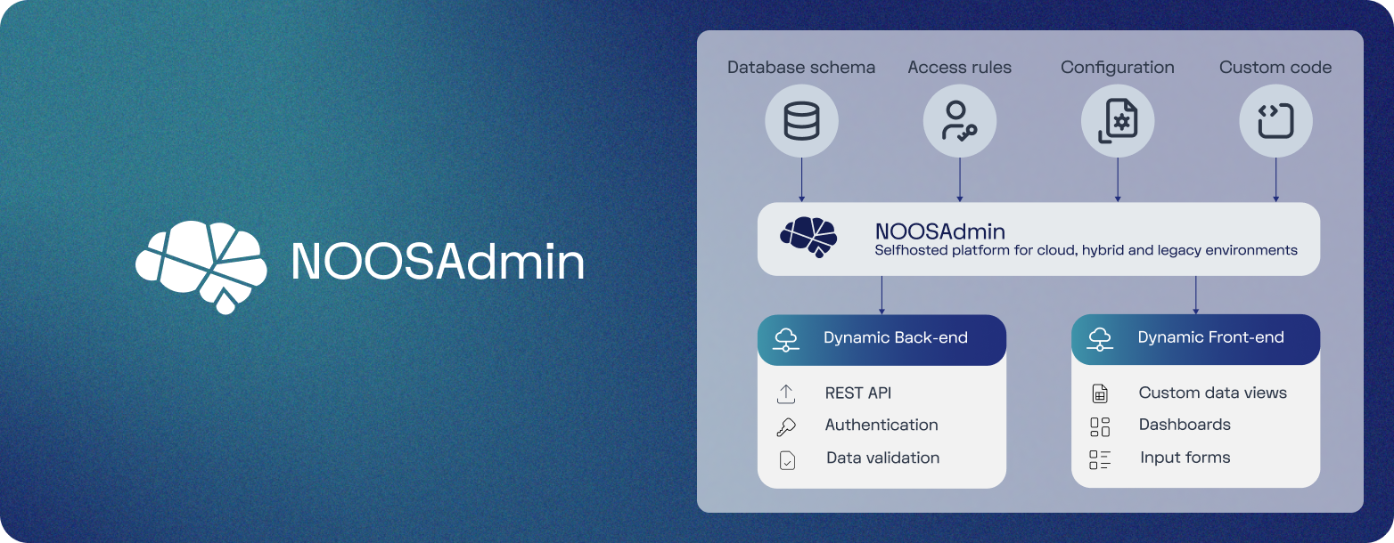This screenshot has width=1394, height=543.
Task: Click the 'Custom code' label
Action: pyautogui.click(x=1275, y=68)
